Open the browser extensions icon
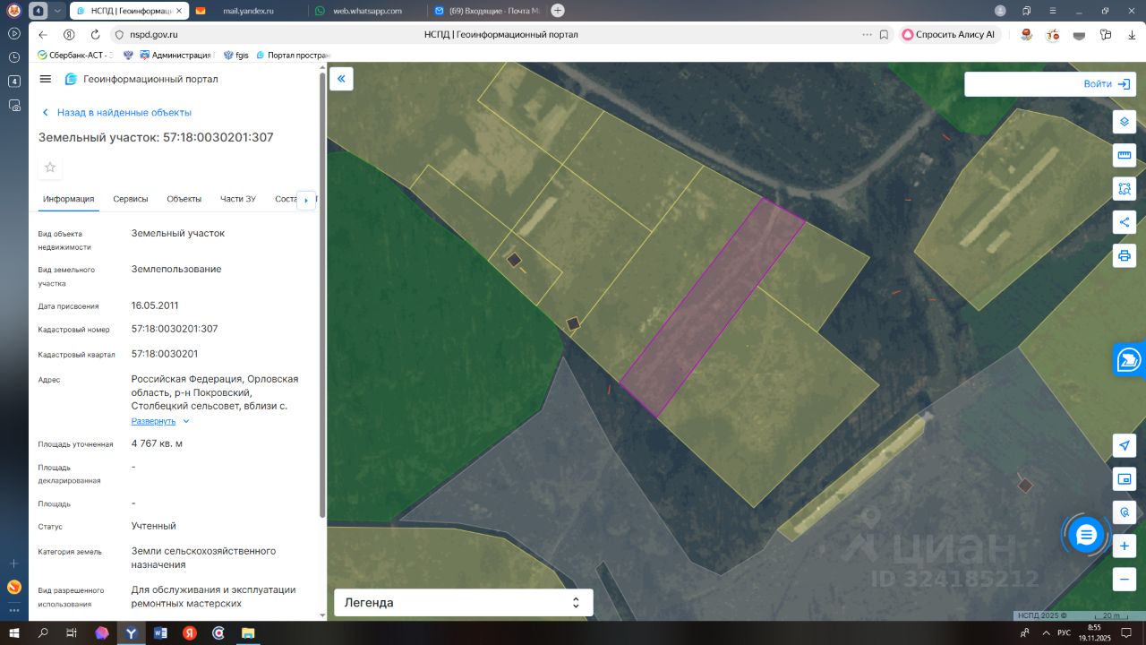The width and height of the screenshot is (1146, 645). point(1106,35)
